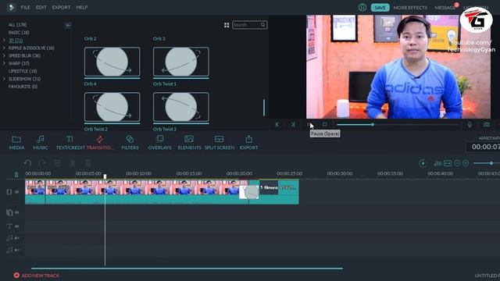
Task: Select the WARP (37) category
Action: [x=19, y=63]
